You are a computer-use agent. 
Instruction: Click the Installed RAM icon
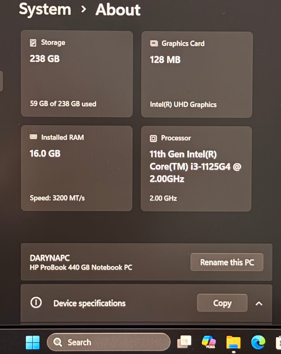point(33,137)
